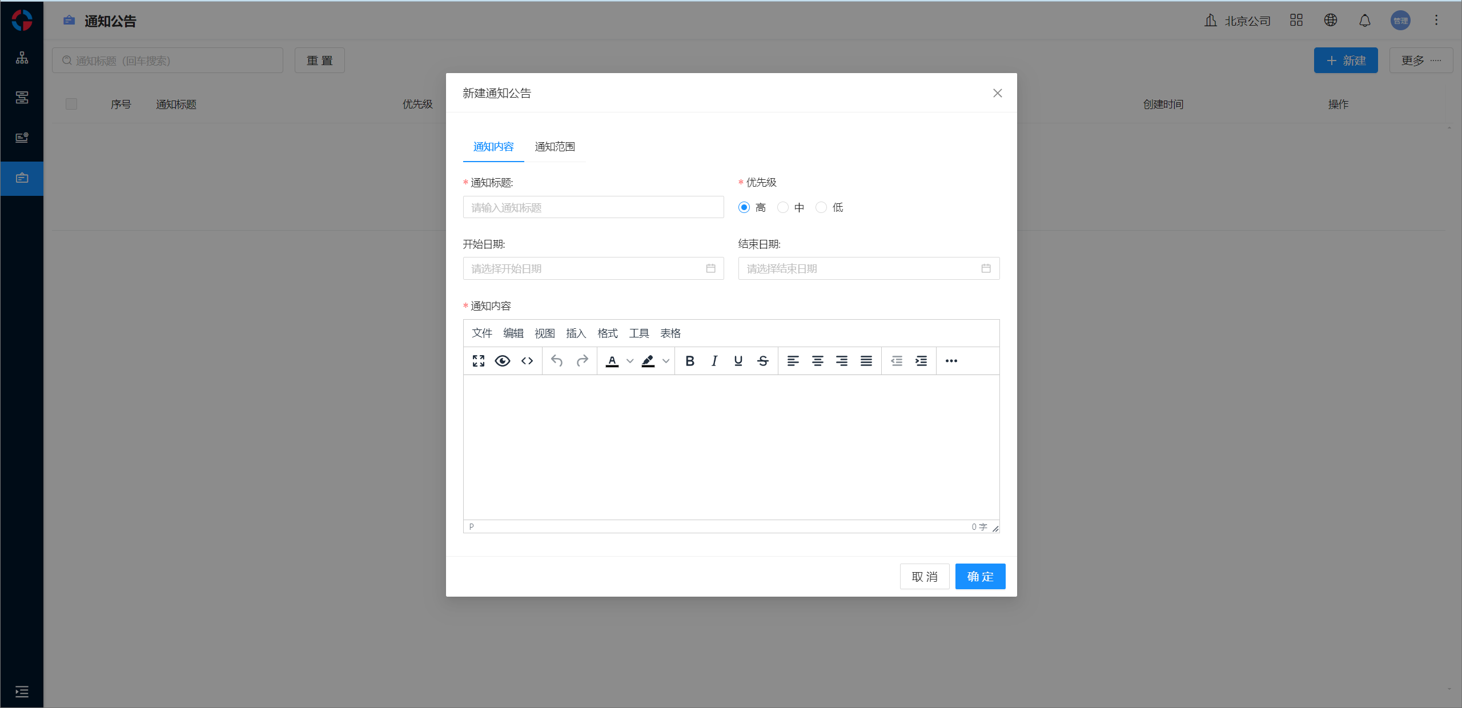Click the 取消 button
1462x708 pixels.
click(925, 577)
